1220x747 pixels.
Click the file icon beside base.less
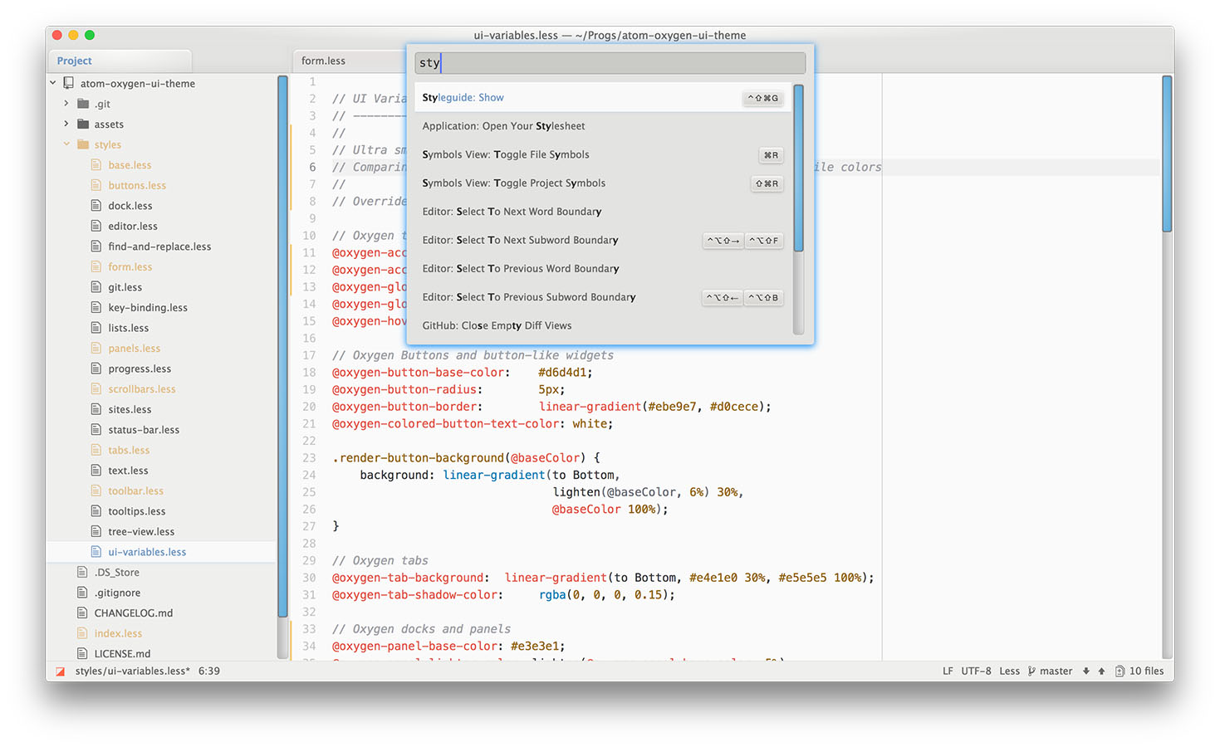pyautogui.click(x=96, y=165)
